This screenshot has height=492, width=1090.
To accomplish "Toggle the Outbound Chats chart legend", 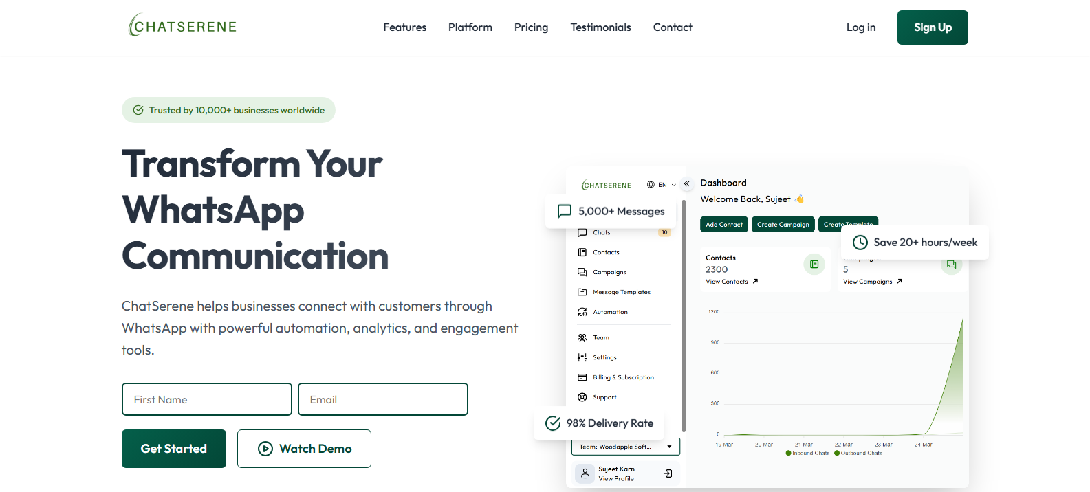I will (x=858, y=453).
